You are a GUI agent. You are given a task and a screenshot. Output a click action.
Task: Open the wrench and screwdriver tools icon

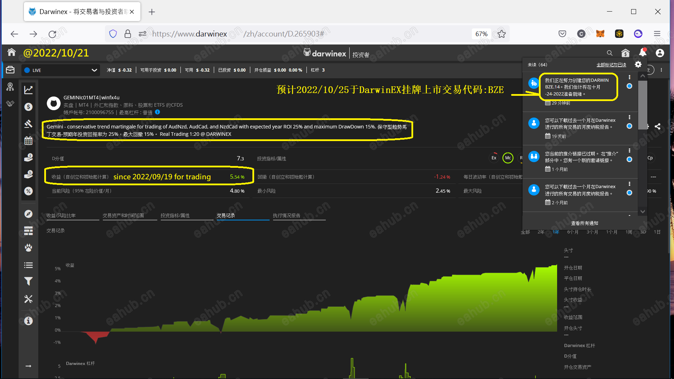coord(28,299)
